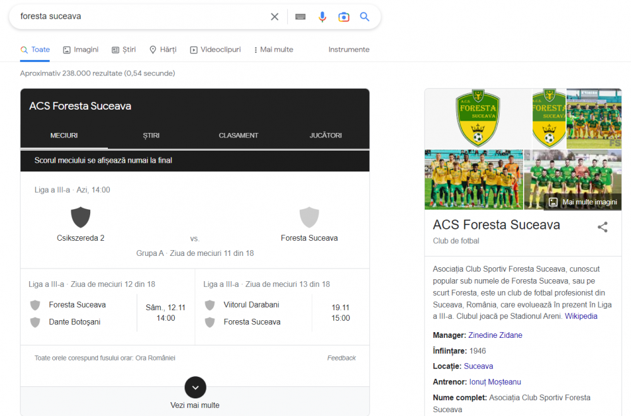Submit search with the magnifying glass icon
The image size is (631, 416).
(365, 16)
